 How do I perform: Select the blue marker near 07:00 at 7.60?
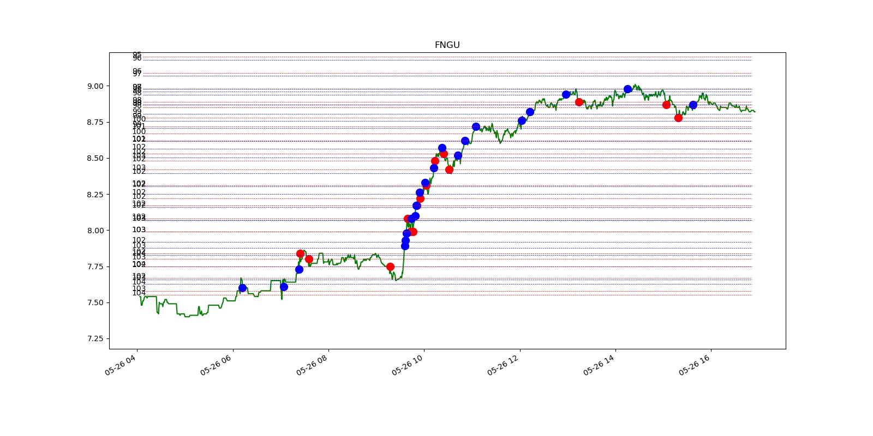click(x=284, y=287)
